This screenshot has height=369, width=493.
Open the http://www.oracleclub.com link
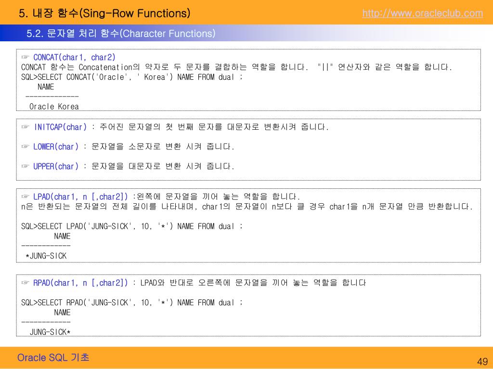[x=423, y=13]
